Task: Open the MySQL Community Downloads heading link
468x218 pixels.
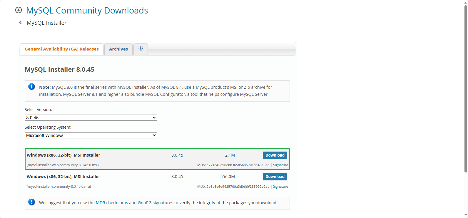Action: click(x=87, y=11)
